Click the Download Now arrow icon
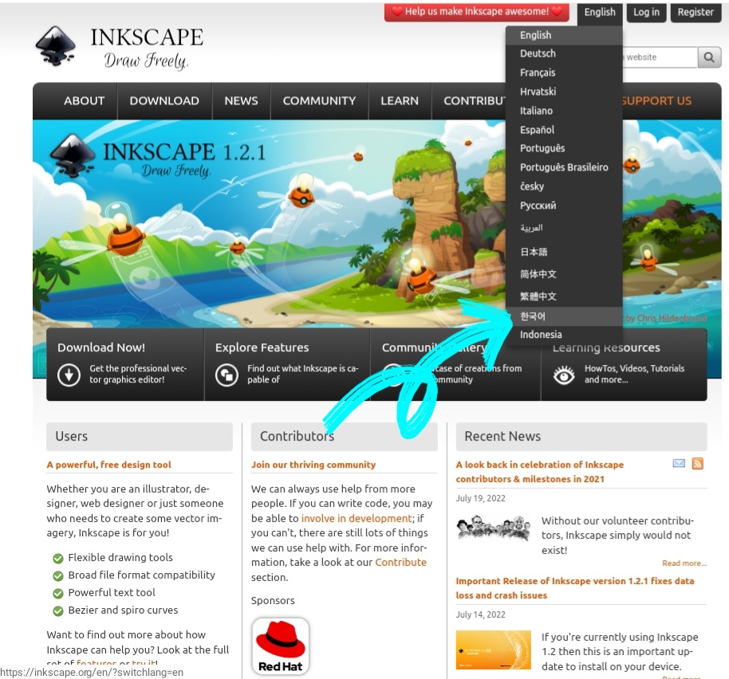 69,375
